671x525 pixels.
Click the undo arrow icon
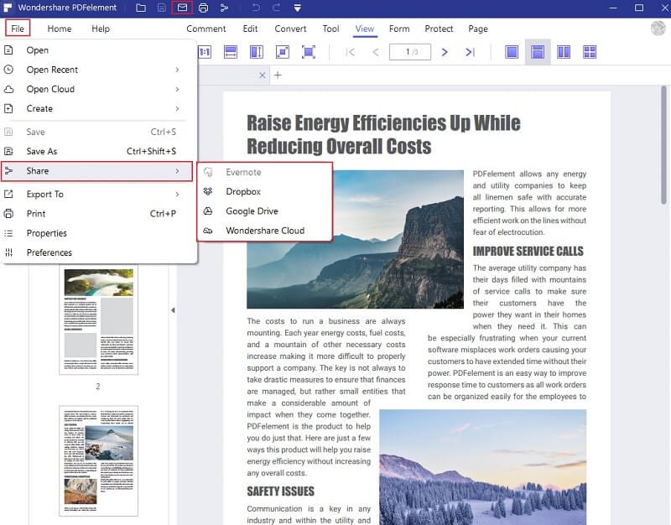pos(256,8)
